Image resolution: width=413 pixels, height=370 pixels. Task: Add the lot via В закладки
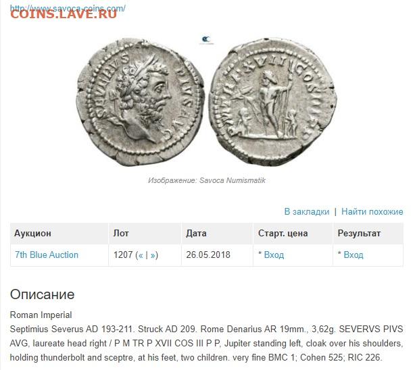pyautogui.click(x=307, y=211)
